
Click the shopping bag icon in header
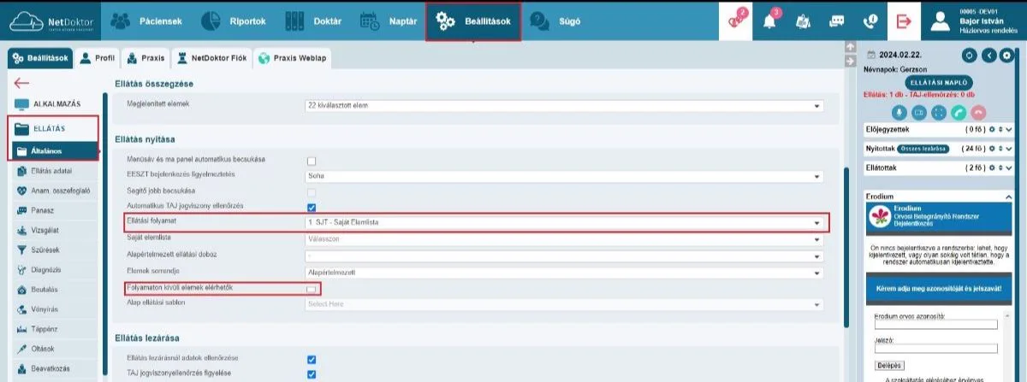(x=803, y=21)
